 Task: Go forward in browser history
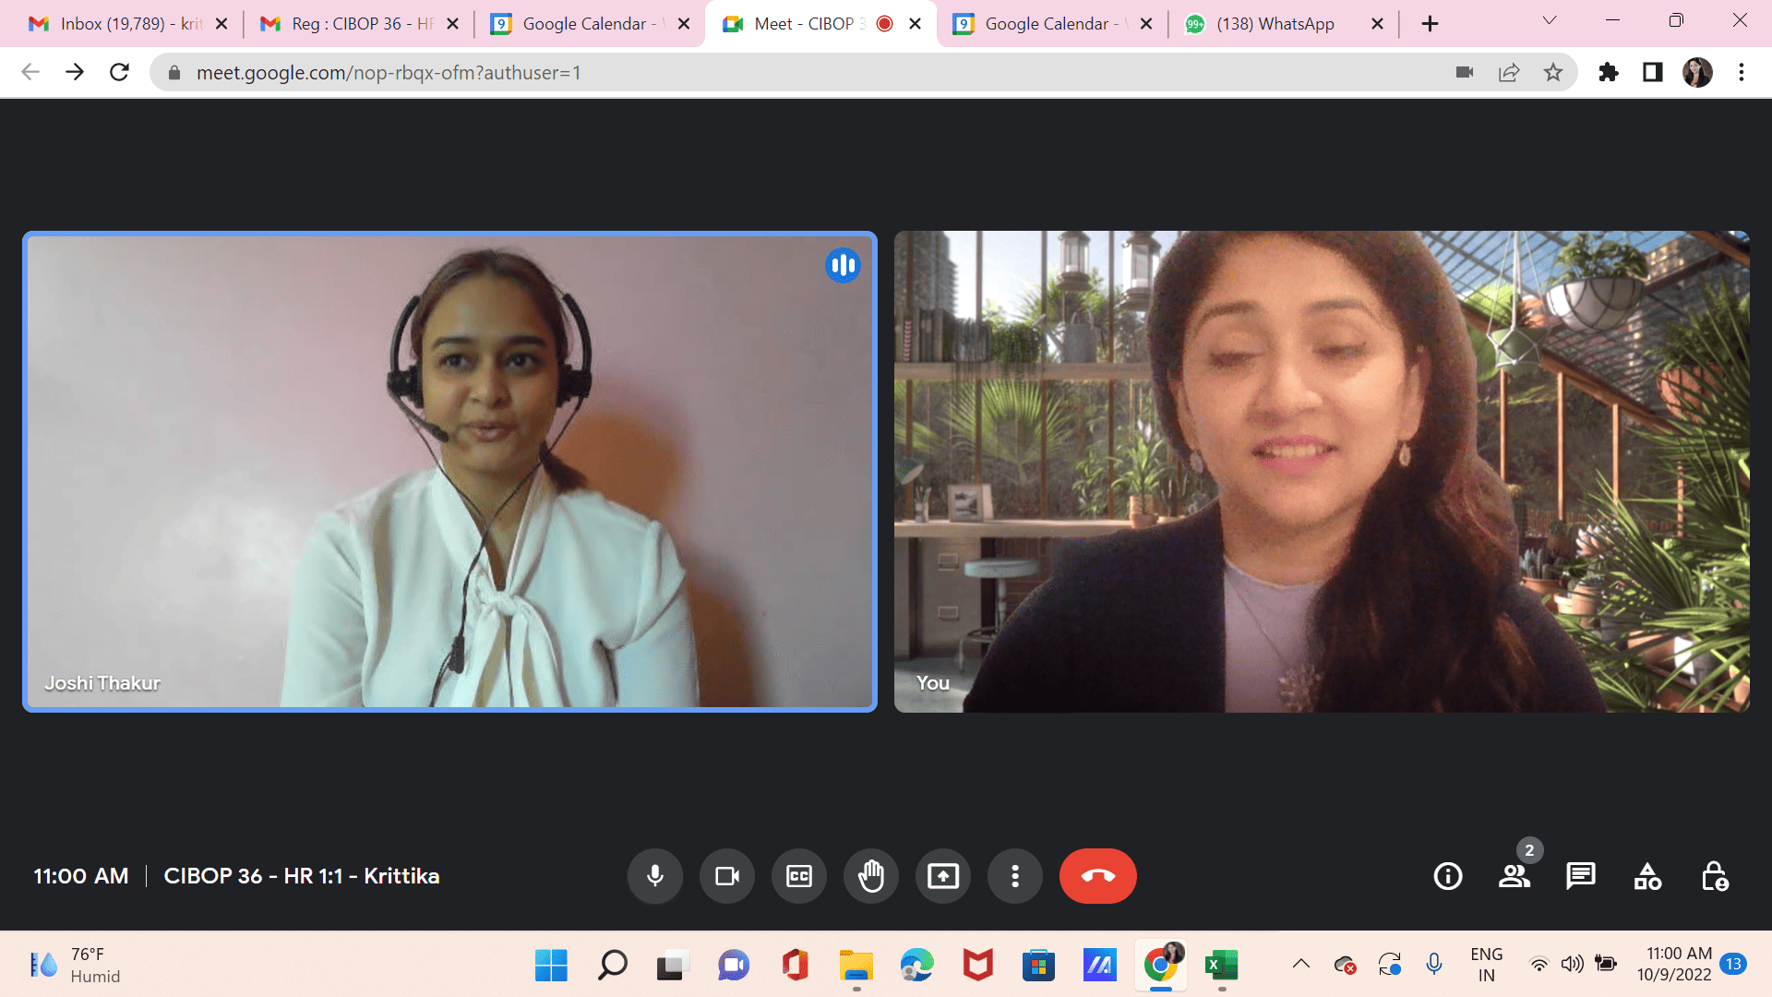coord(75,72)
